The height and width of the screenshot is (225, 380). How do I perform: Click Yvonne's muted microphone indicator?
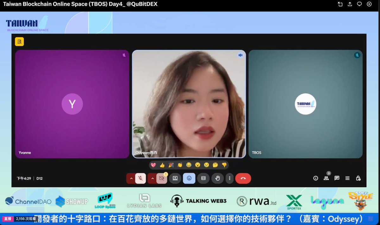[x=124, y=55]
